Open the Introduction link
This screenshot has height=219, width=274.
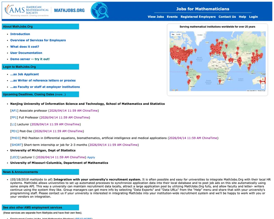click(20, 34)
